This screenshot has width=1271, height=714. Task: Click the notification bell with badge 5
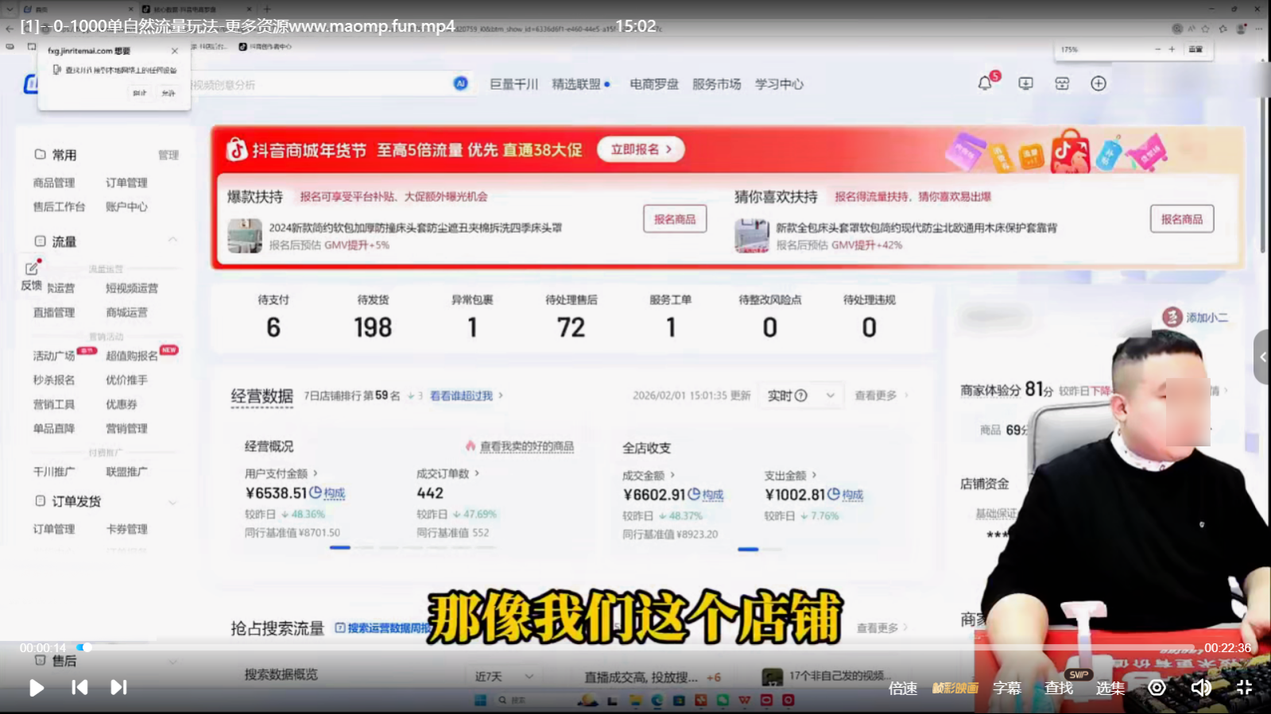click(x=985, y=83)
